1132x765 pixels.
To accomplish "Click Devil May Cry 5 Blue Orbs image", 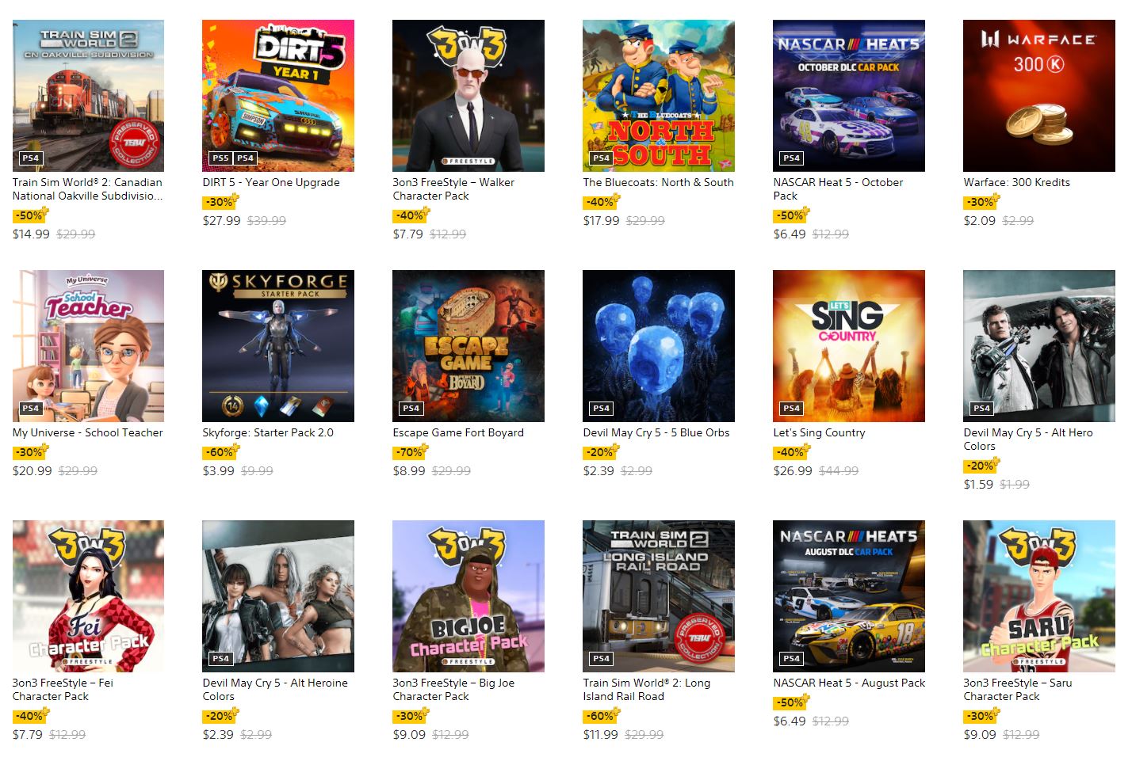I will [x=659, y=346].
